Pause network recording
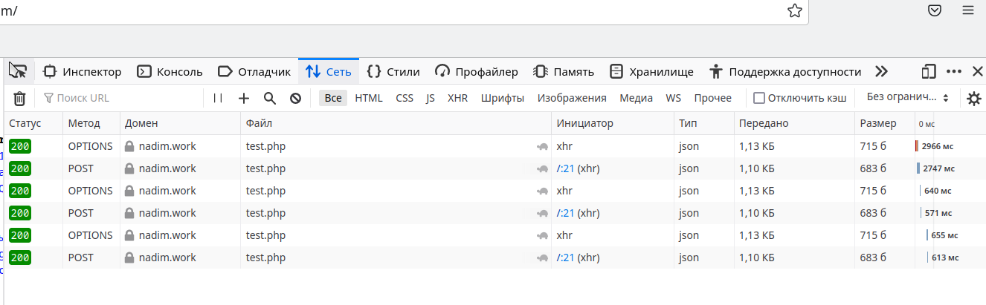986x305 pixels. tap(218, 98)
